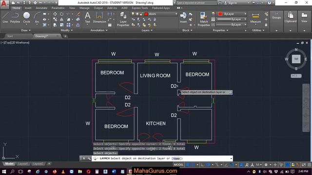Image resolution: width=312 pixels, height=175 pixels.
Task: Toggle ortho mode in status bar
Action: point(202,165)
